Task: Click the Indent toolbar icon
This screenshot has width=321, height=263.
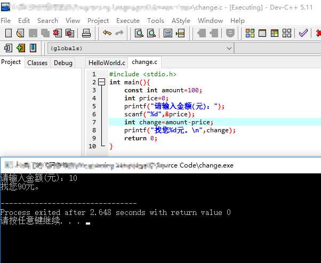Action: pyautogui.click(x=202, y=33)
